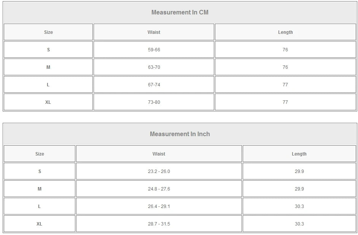Image resolution: width=358 pixels, height=235 pixels.
Task: Click the 59-66 waist cell
Action: [154, 50]
